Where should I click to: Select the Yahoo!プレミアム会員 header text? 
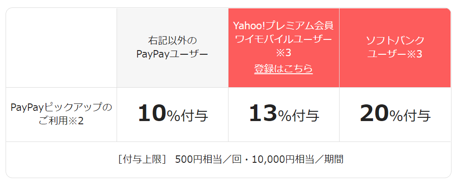(283, 25)
